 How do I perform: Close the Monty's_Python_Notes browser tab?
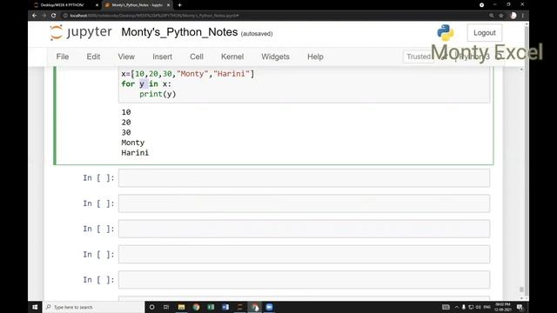(168, 5)
